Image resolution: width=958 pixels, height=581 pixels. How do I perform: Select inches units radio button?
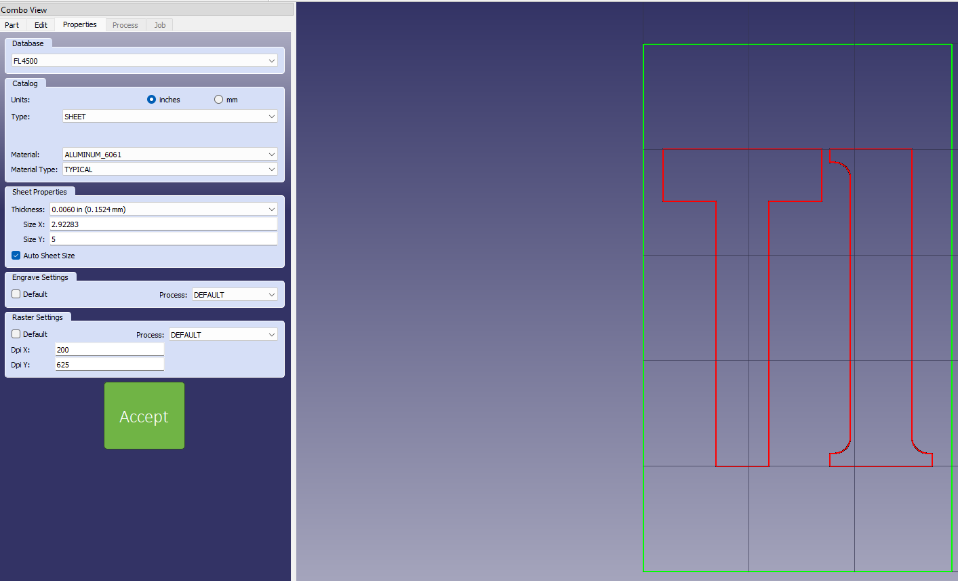(152, 100)
